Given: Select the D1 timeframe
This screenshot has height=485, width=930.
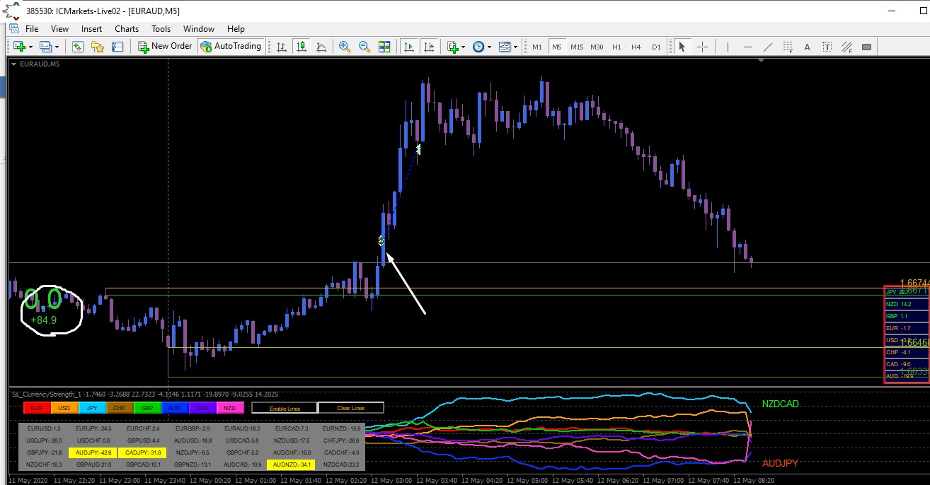Looking at the screenshot, I should point(656,47).
